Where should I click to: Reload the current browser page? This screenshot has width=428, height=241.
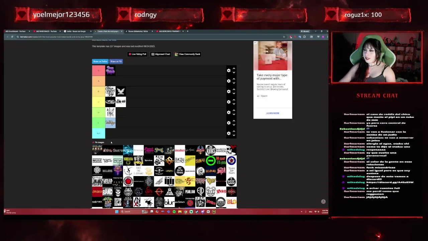(12, 37)
